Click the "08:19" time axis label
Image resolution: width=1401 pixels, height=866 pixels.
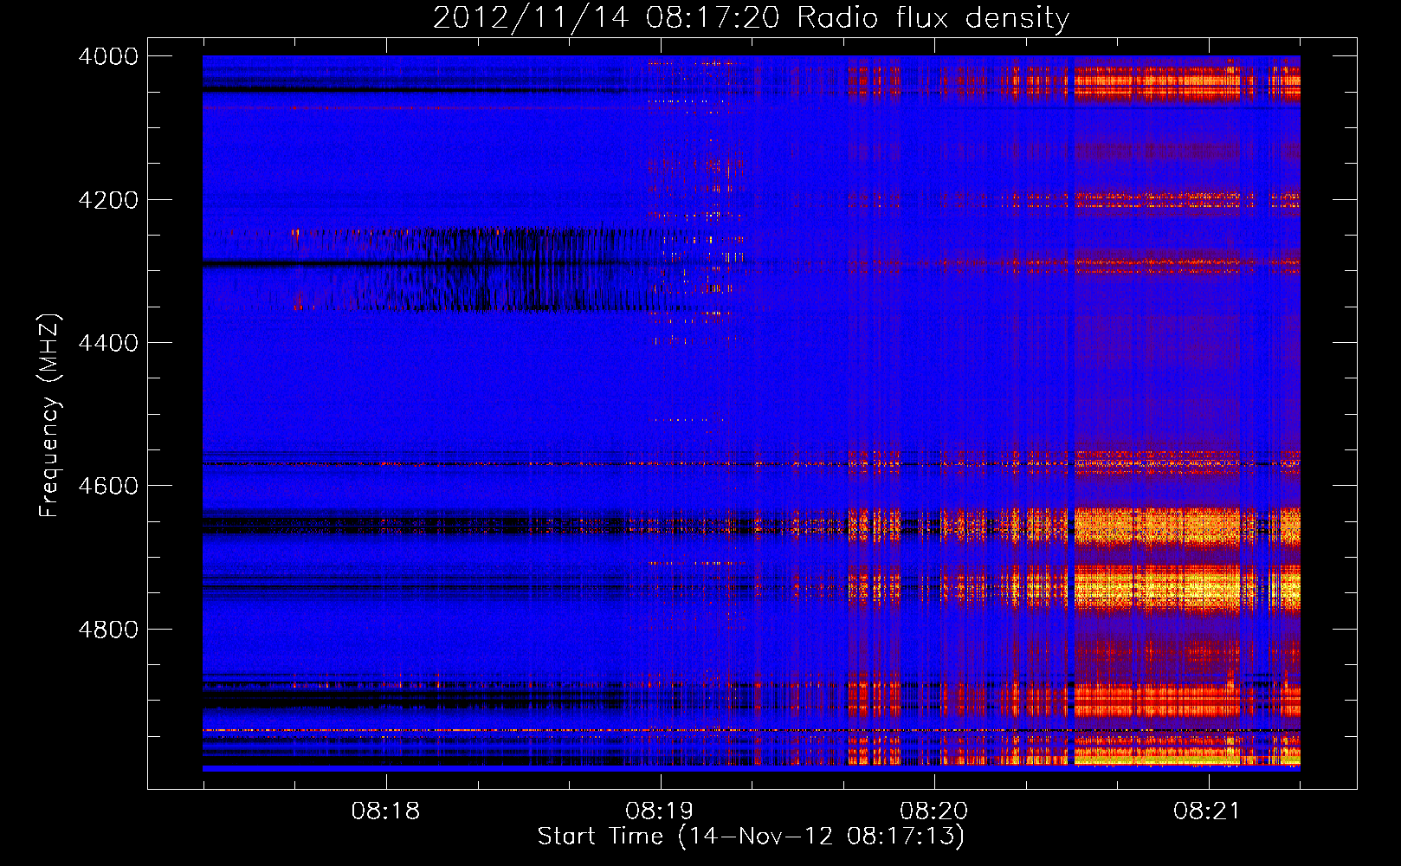(x=660, y=811)
